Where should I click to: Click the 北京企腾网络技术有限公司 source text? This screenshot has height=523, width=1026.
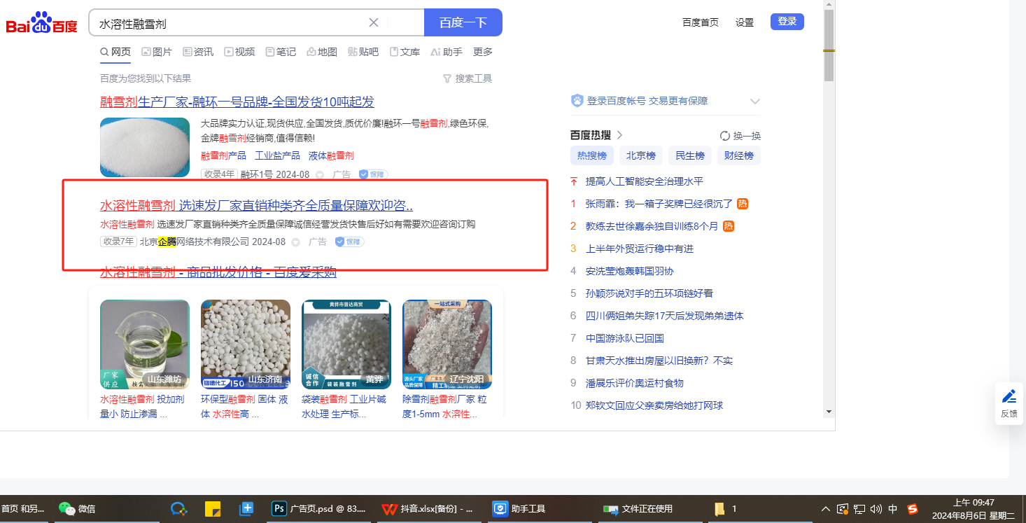195,242
